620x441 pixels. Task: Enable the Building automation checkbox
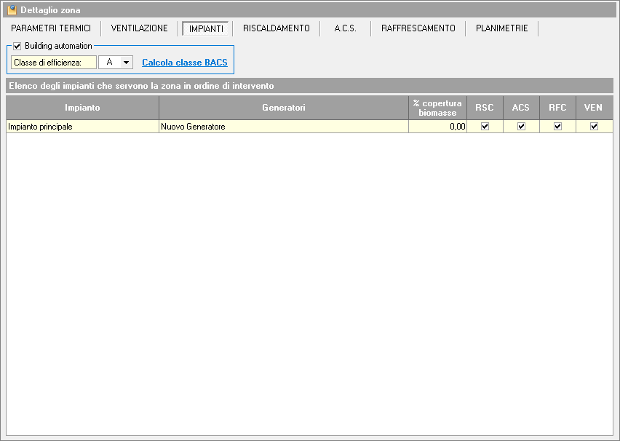click(17, 46)
